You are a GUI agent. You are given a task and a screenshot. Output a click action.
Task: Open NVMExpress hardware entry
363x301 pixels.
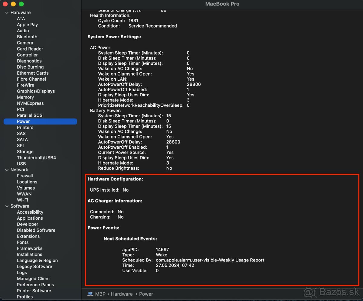pos(30,103)
